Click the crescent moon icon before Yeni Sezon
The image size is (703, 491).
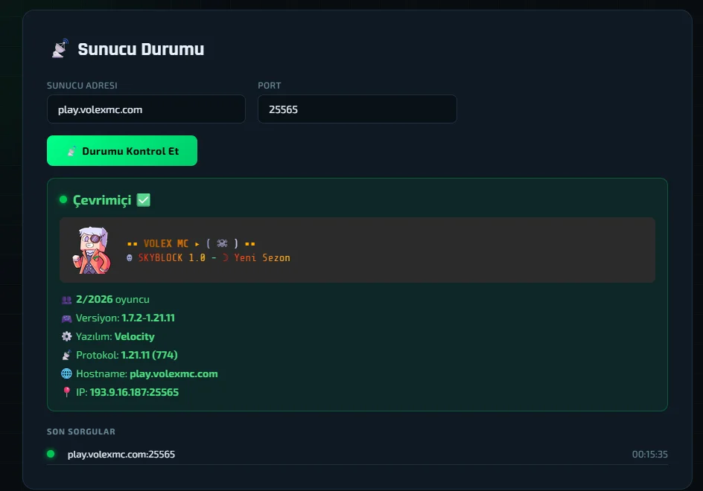(225, 257)
